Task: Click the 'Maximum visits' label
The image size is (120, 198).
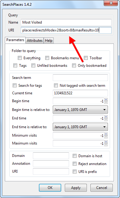Action: 24,143
